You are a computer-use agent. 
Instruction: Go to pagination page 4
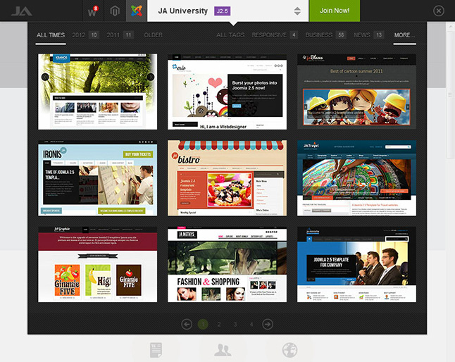pyautogui.click(x=251, y=324)
